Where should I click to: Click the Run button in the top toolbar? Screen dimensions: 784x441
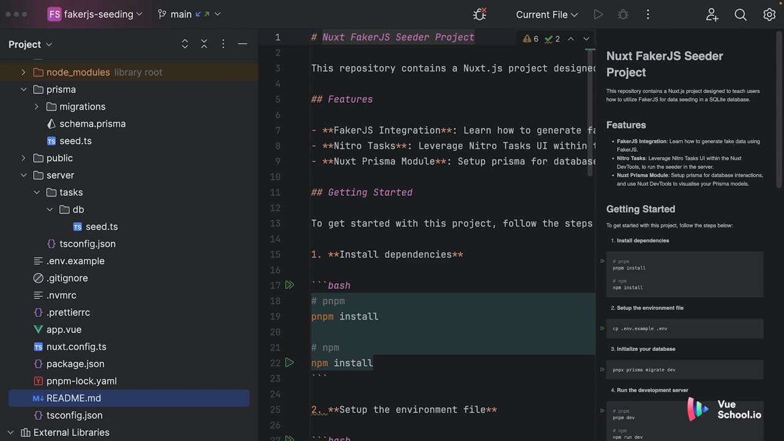coord(598,14)
